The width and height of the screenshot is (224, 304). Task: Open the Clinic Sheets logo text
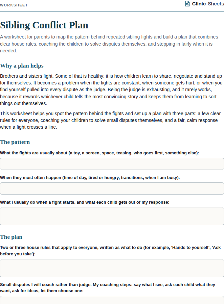[208, 4]
